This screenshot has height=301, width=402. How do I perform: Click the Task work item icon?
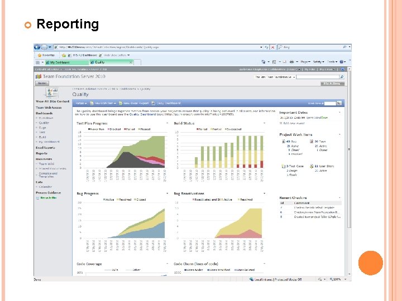pos(312,141)
